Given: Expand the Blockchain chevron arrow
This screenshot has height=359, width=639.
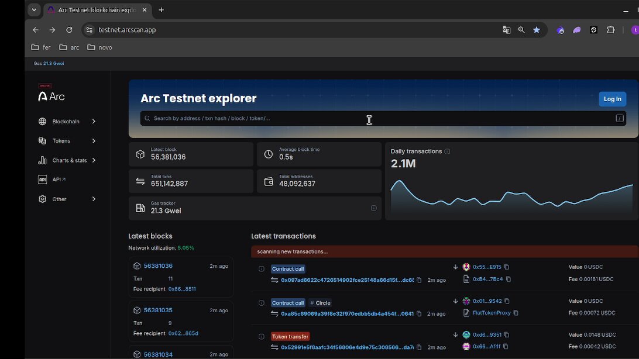Looking at the screenshot, I should (94, 121).
